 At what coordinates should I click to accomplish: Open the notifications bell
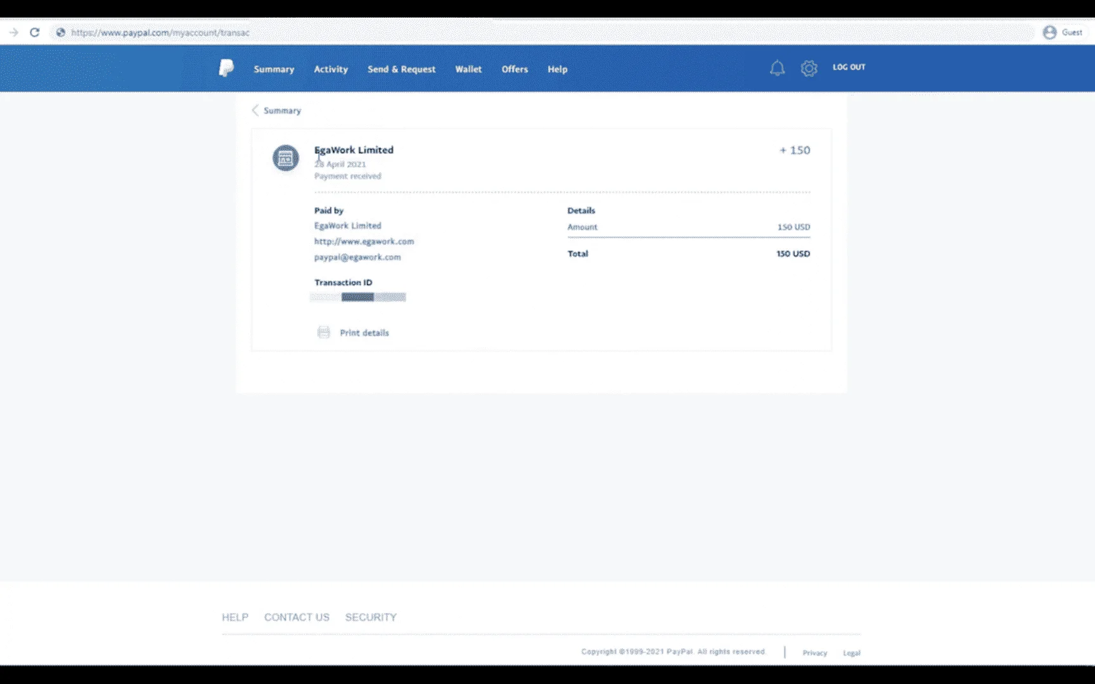(777, 68)
